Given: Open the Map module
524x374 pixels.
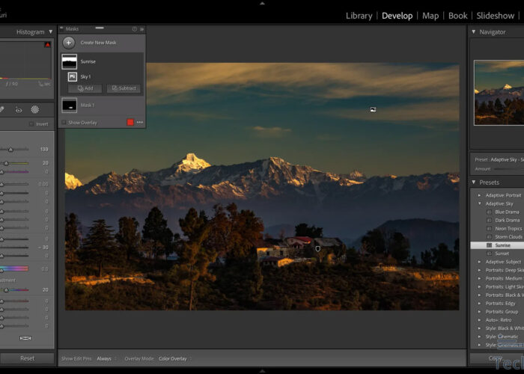Looking at the screenshot, I should (x=430, y=16).
